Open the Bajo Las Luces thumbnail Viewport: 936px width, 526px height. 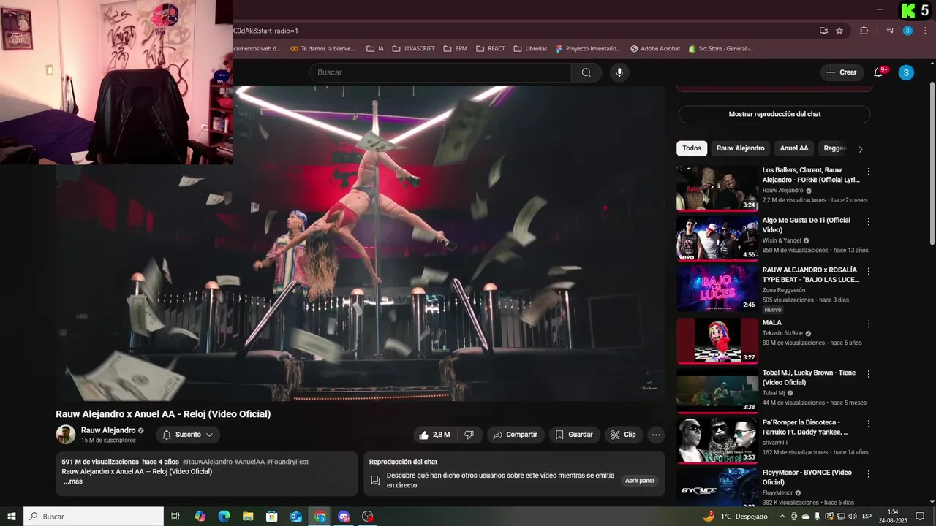tap(717, 288)
